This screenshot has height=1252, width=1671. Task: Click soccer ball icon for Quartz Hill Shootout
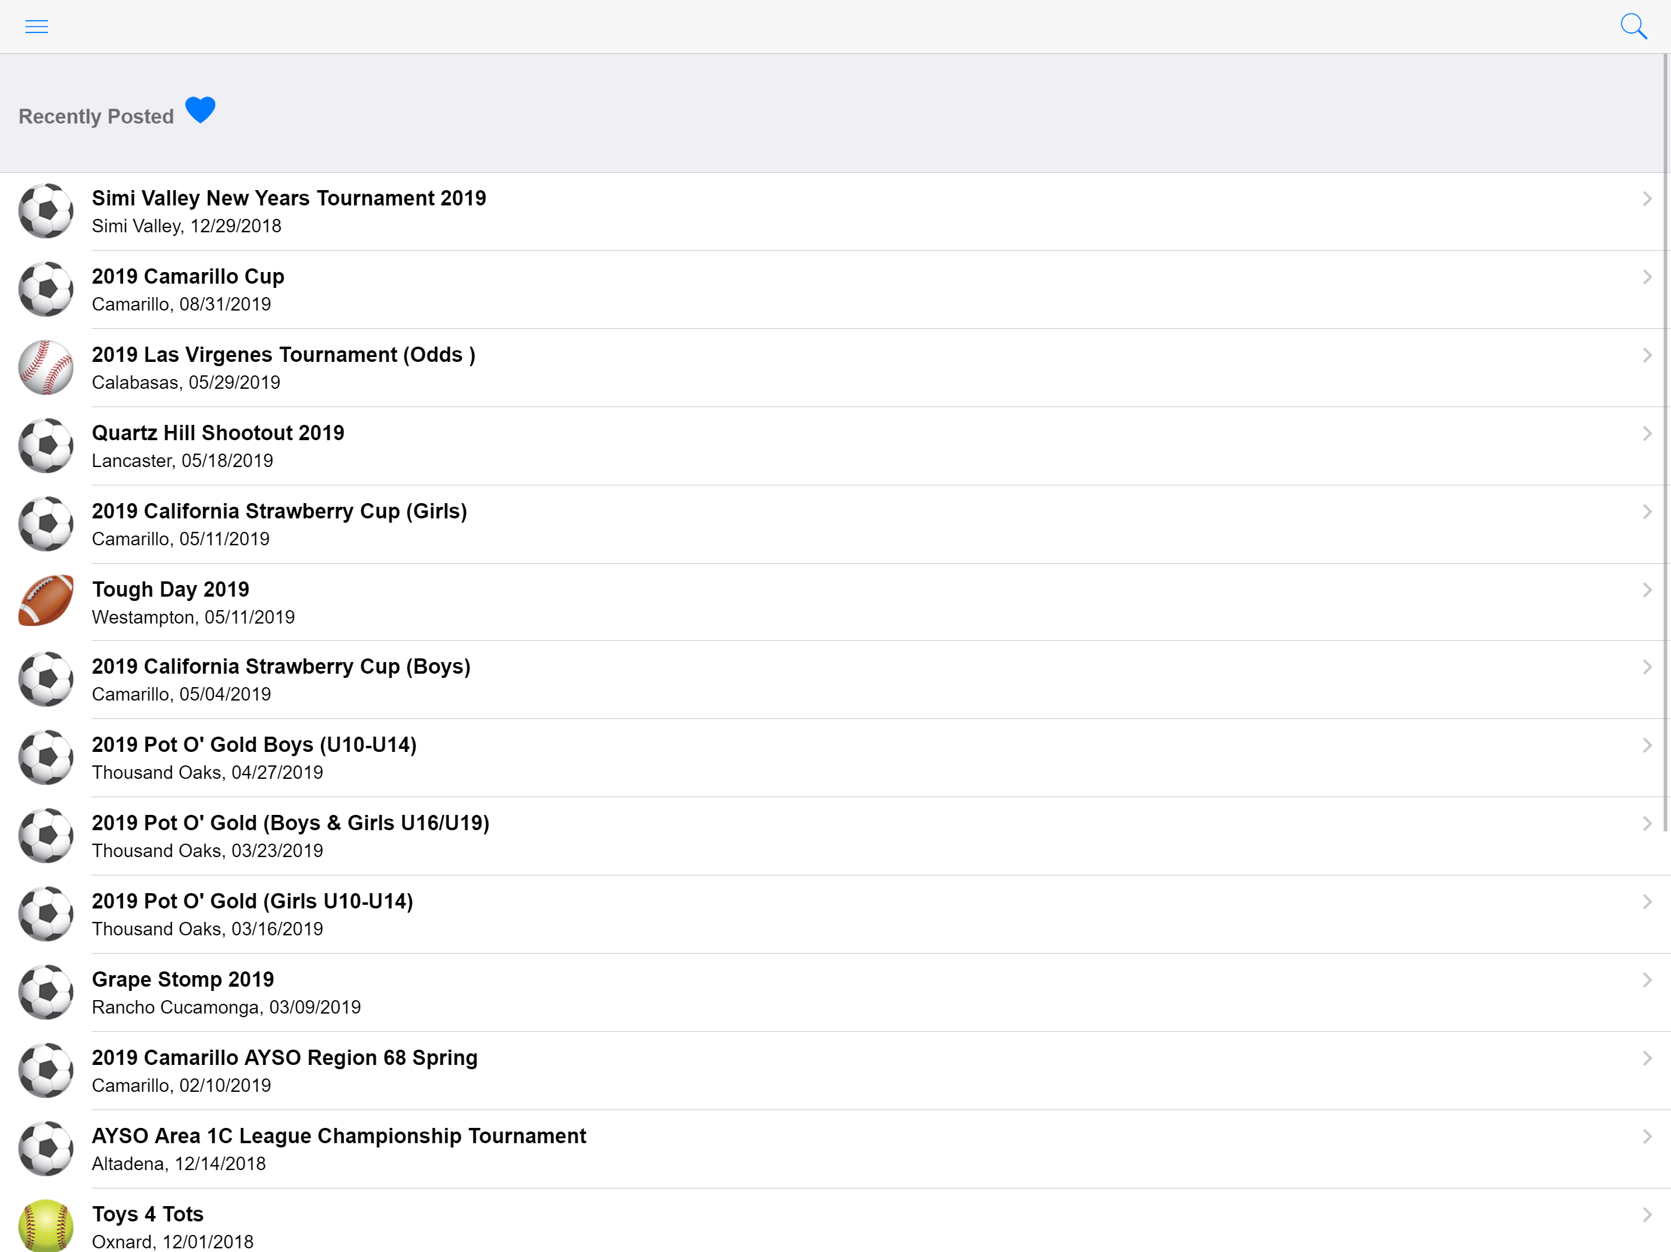(x=45, y=446)
